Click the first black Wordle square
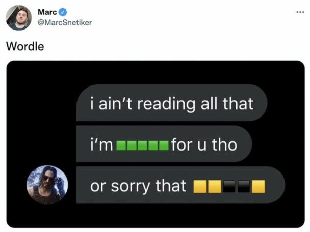Screen dimensions: 310x232 [229, 187]
